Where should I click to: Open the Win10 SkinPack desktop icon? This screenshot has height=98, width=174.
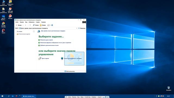[4, 17]
